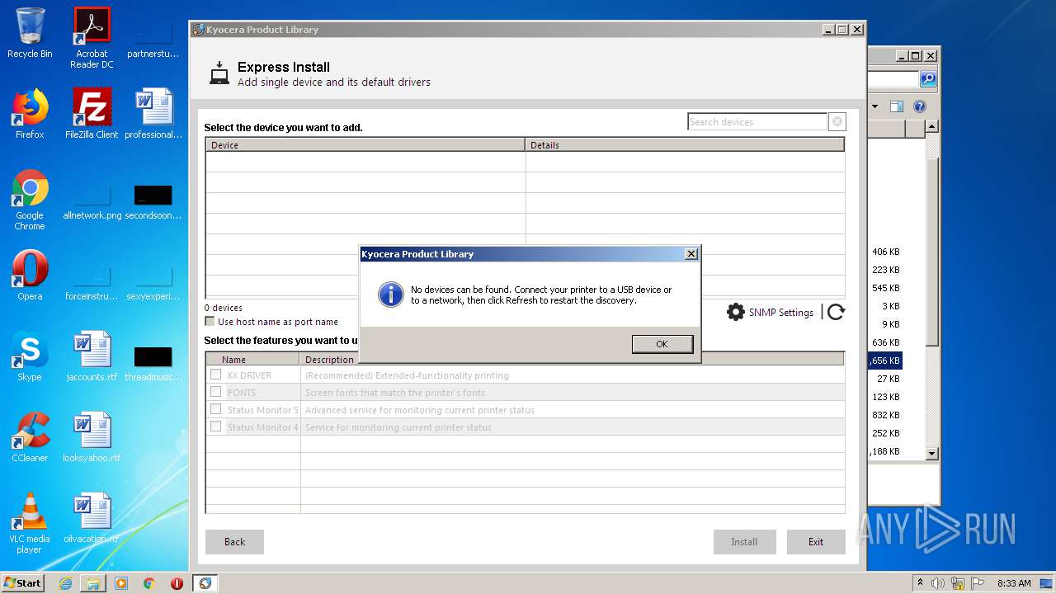The height and width of the screenshot is (594, 1056).
Task: Open SNMP Settings gear
Action: pos(735,312)
